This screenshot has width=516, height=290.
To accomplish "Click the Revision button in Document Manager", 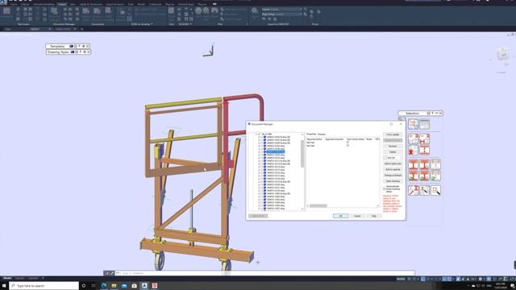I will (x=393, y=146).
